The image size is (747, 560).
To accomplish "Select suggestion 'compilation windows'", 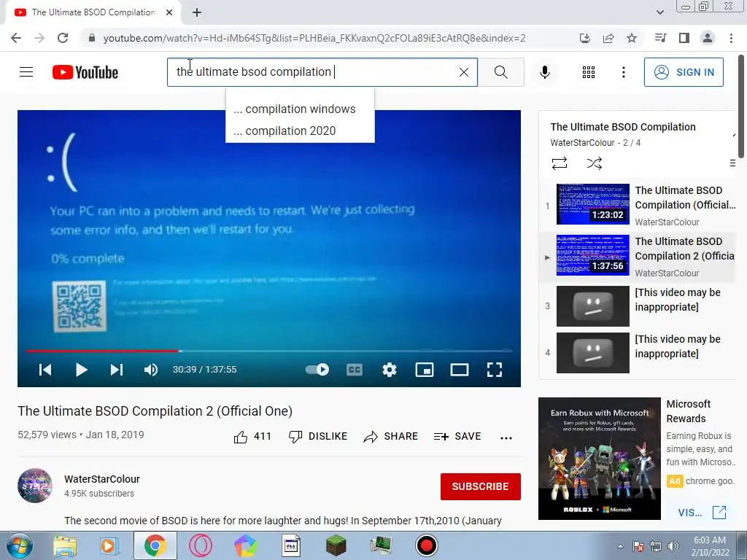I will pos(300,109).
